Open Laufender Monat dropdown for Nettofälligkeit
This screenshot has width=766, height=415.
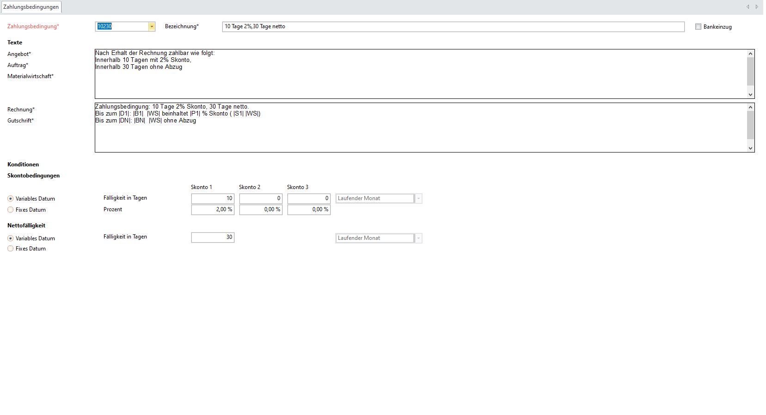point(418,238)
